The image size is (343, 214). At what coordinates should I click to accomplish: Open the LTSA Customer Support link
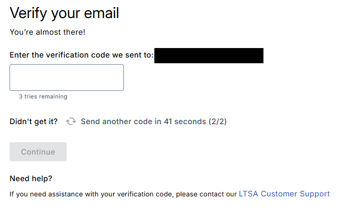click(284, 194)
